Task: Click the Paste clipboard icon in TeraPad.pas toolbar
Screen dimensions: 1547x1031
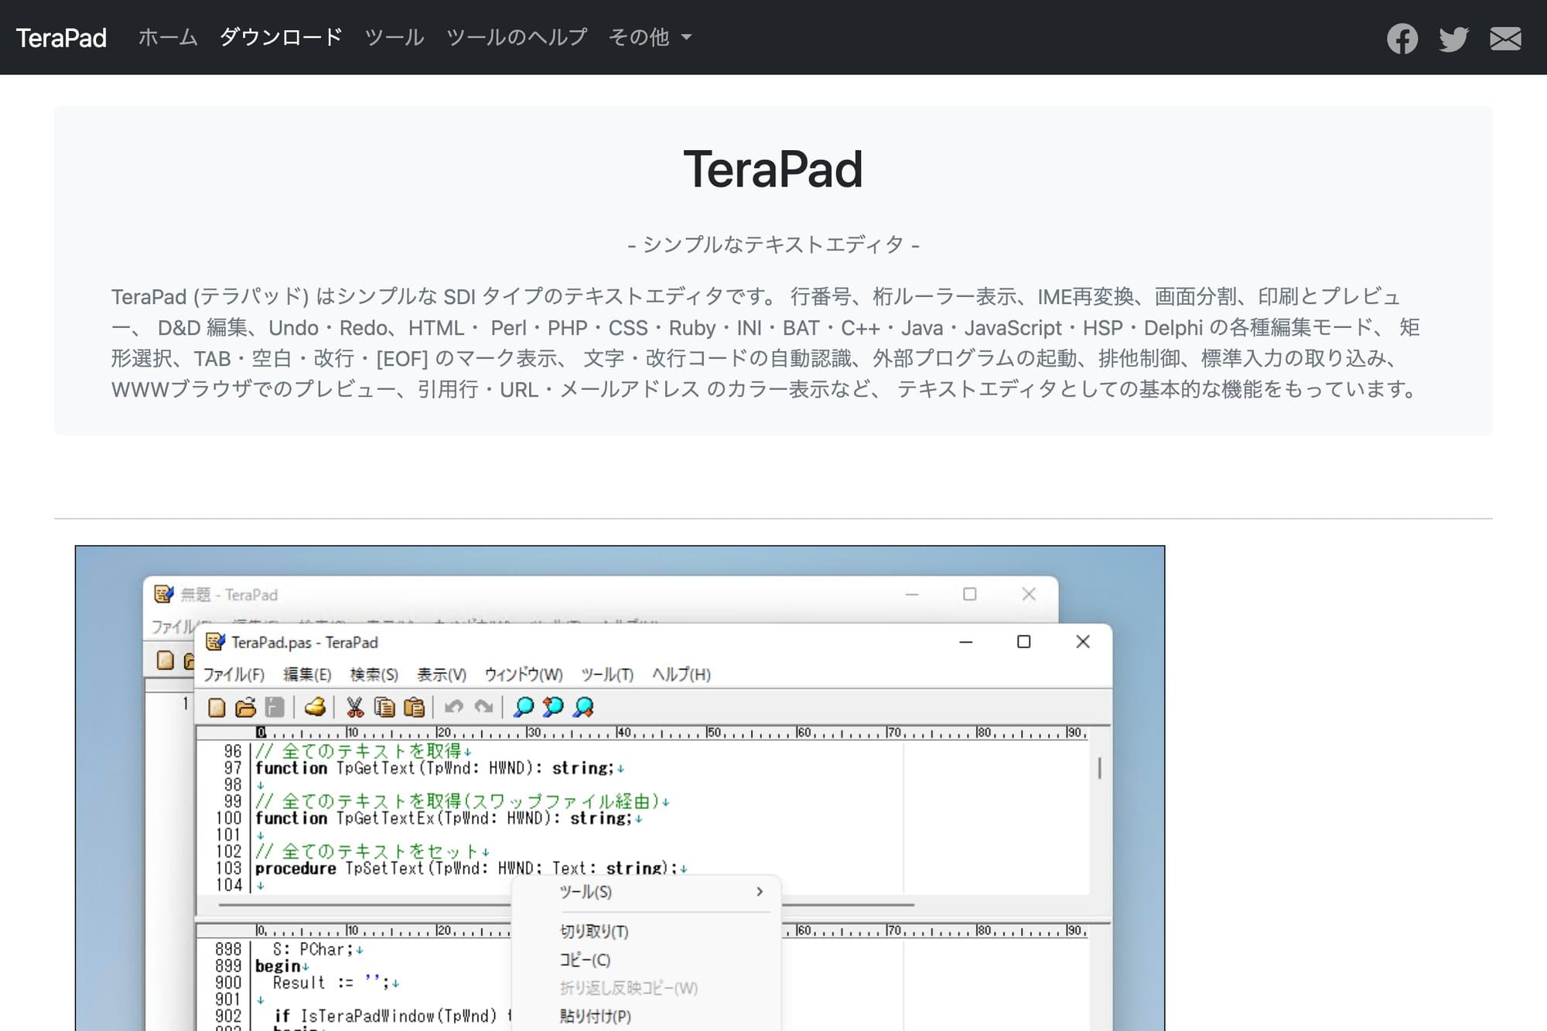Action: click(x=414, y=707)
